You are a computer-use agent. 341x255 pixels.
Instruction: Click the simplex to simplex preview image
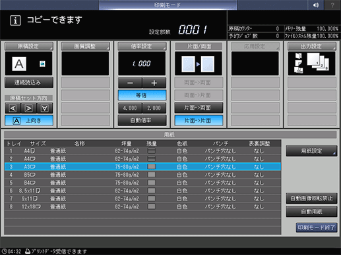point(198,64)
